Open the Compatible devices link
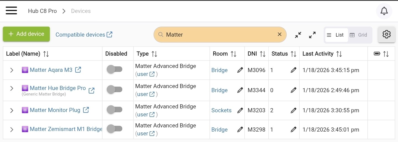This screenshot has width=398, height=142. 84,35
